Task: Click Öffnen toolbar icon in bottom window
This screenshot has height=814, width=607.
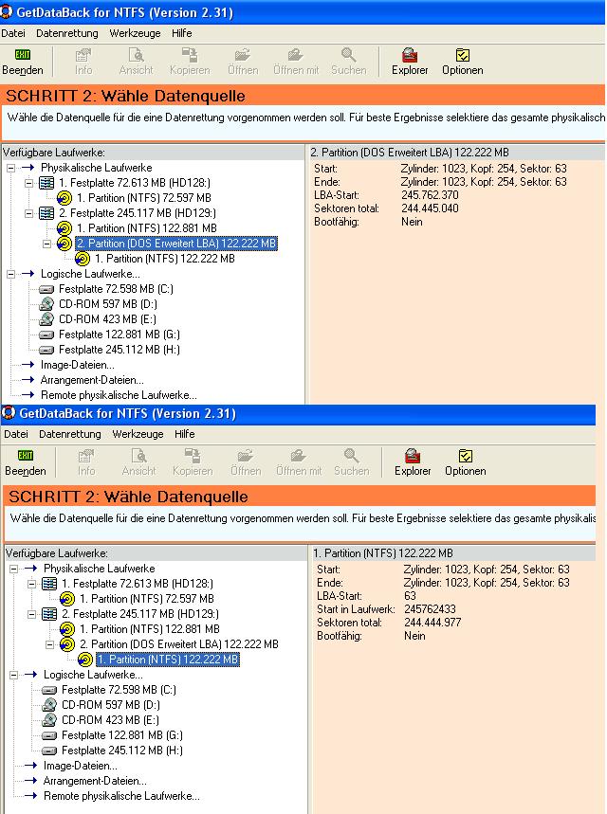Action: click(x=246, y=456)
